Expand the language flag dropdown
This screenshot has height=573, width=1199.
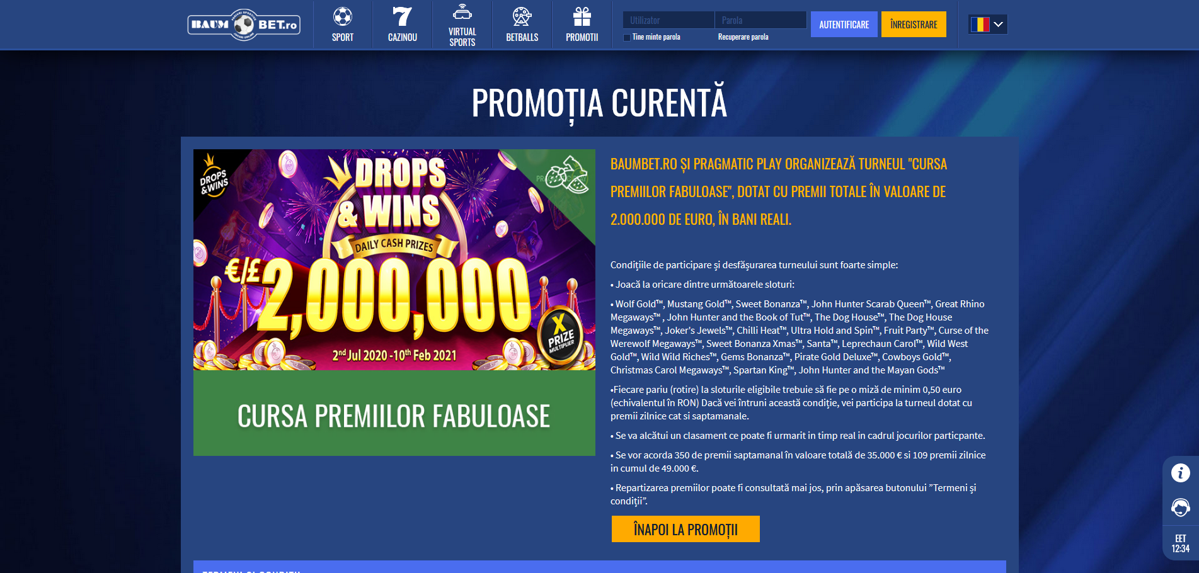pos(999,25)
